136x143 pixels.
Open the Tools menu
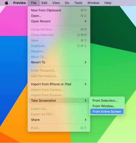[78, 3]
